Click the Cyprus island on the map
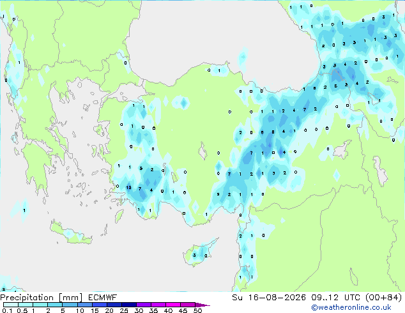Image resolution: width=405 pixels, height=313 pixels. click(200, 252)
